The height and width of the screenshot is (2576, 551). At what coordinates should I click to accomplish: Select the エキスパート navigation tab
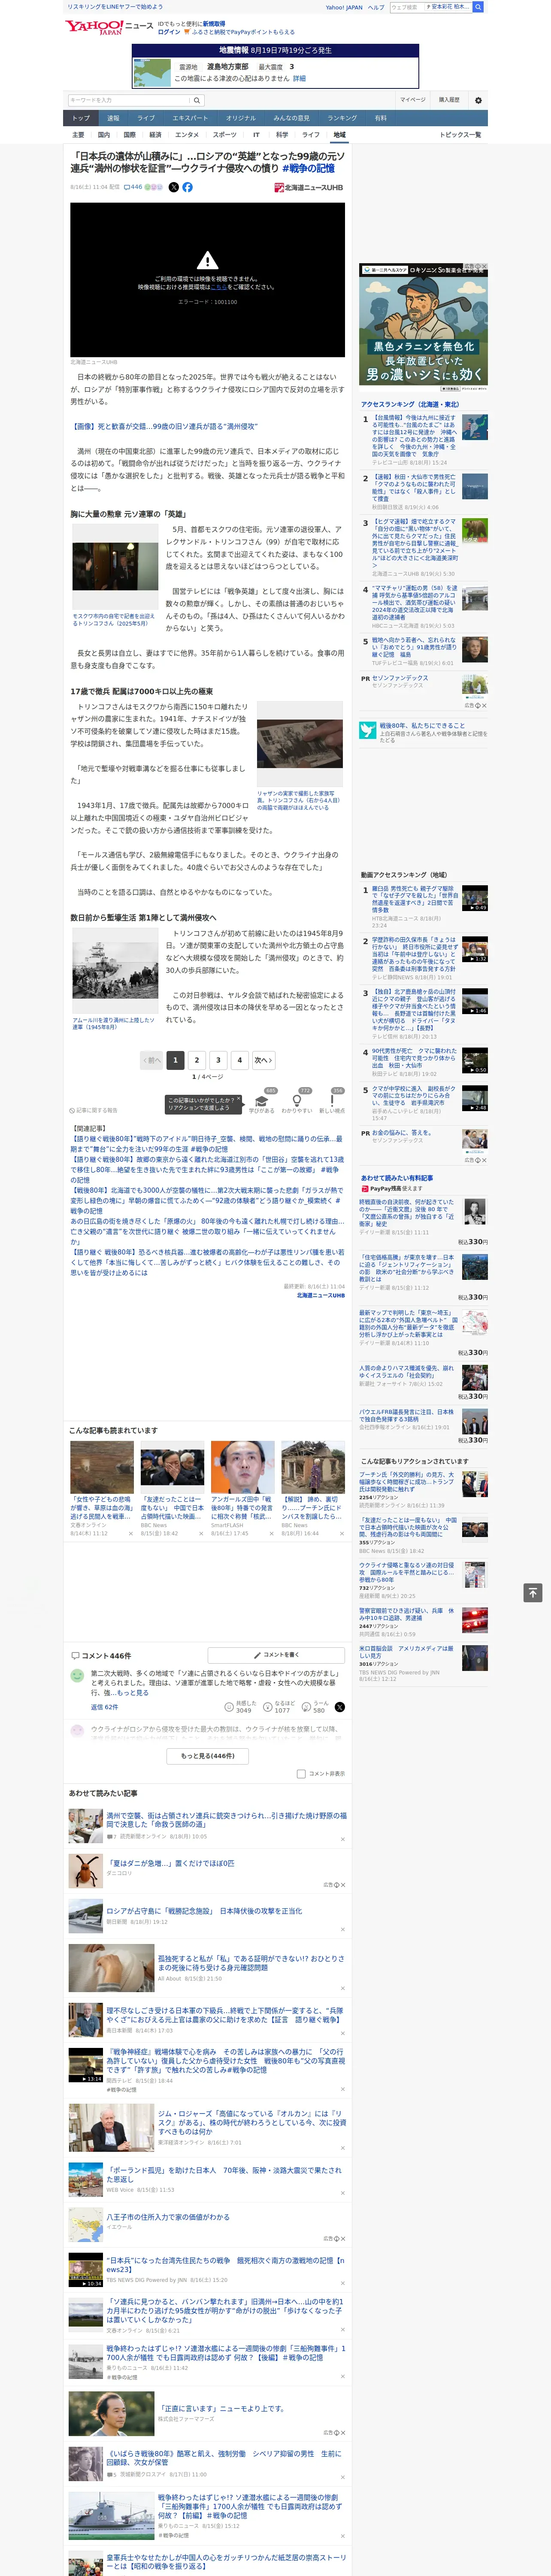click(190, 118)
